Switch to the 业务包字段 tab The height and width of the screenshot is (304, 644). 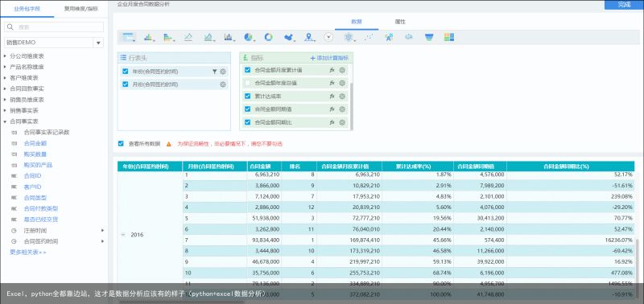[x=27, y=9]
